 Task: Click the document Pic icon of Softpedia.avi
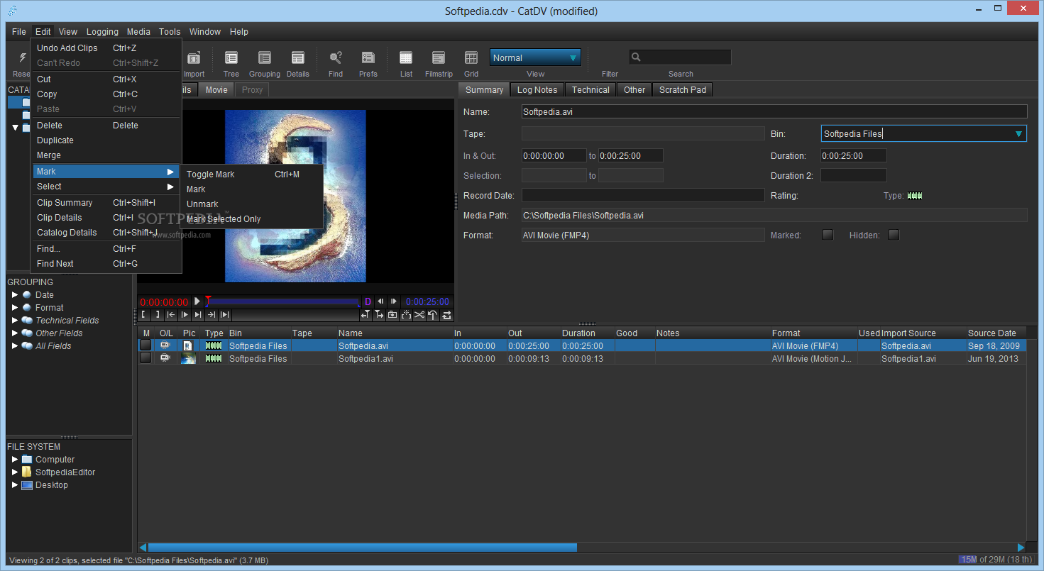click(x=188, y=345)
